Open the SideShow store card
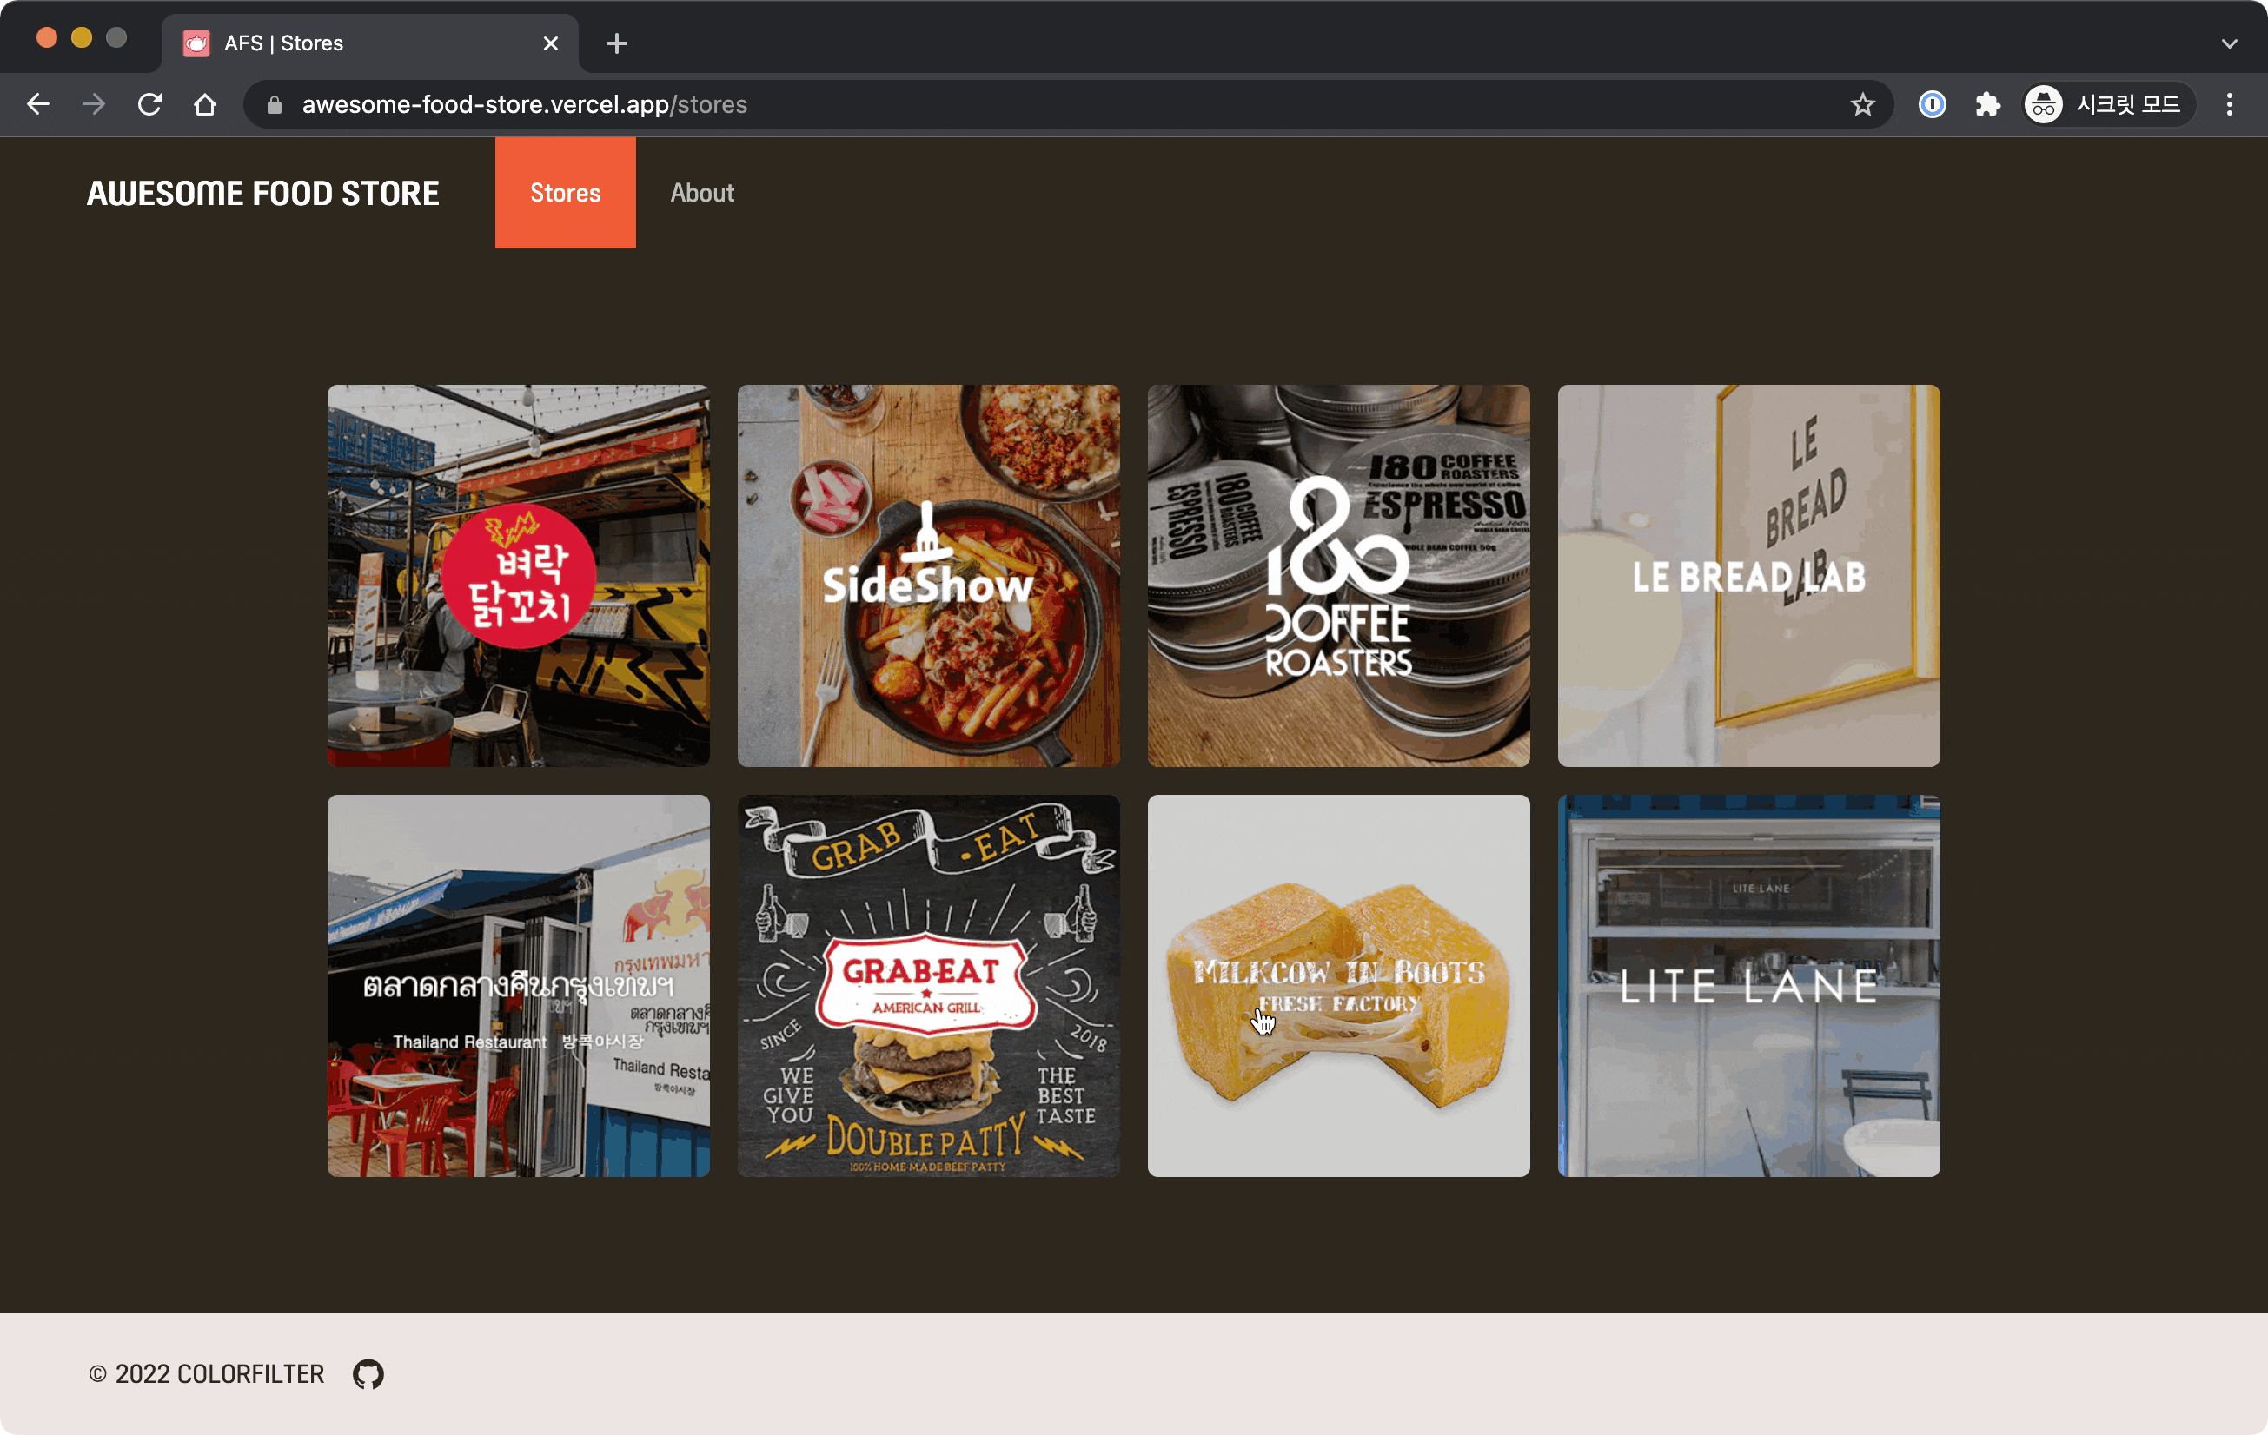Image resolution: width=2268 pixels, height=1435 pixels. [x=929, y=575]
